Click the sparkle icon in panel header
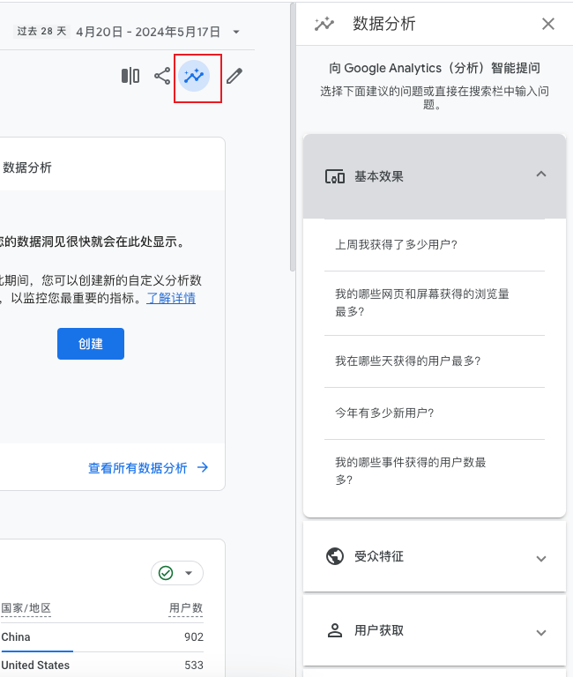Image resolution: width=573 pixels, height=677 pixels. 324,24
